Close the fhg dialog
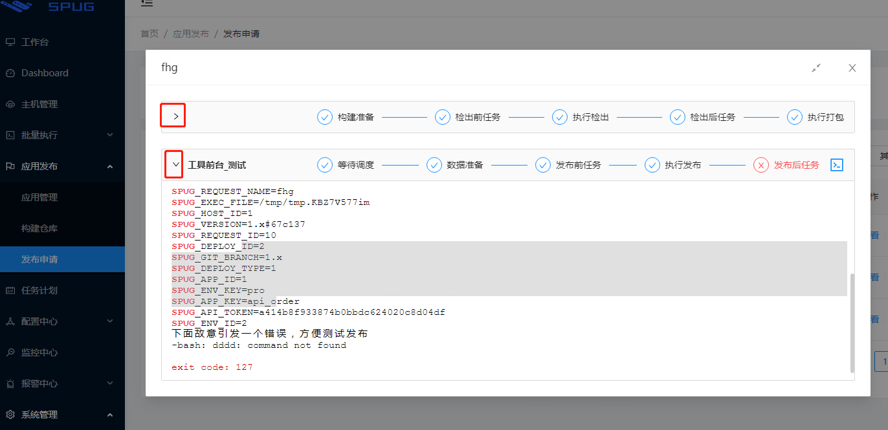 [852, 68]
